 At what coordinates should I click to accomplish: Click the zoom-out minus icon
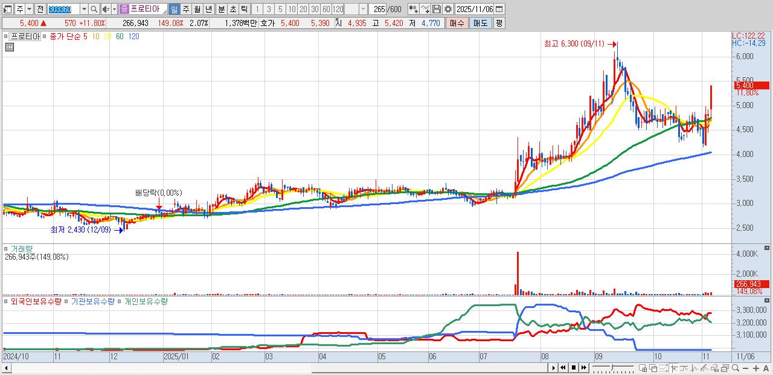(x=746, y=368)
